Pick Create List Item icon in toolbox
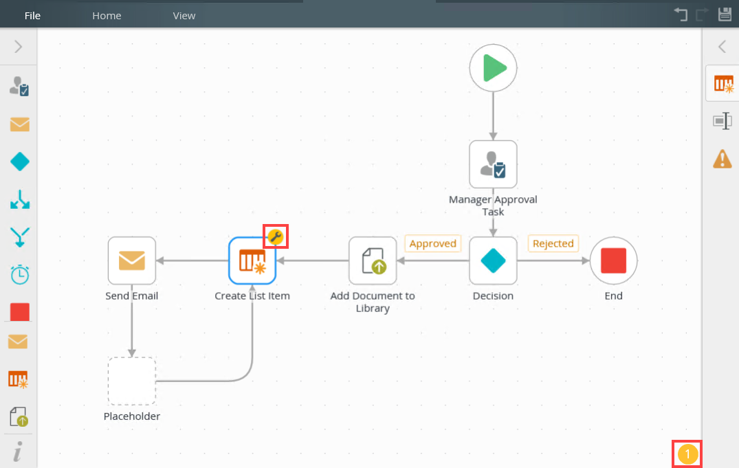The image size is (739, 468). pyautogui.click(x=18, y=379)
